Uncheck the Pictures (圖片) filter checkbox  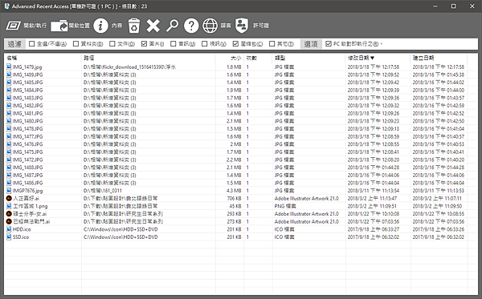[x=144, y=44]
